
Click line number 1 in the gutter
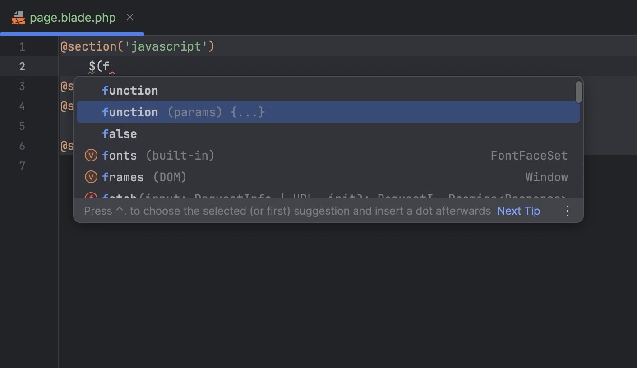[22, 47]
